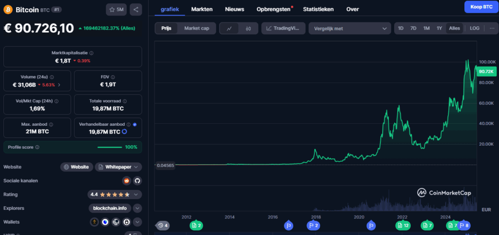Add Bitcoin to watchlist with star button
The image size is (499, 235).
pos(116,10)
